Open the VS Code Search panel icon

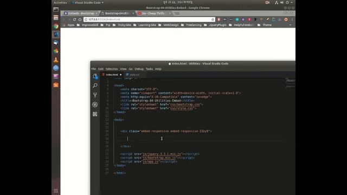click(x=95, y=86)
